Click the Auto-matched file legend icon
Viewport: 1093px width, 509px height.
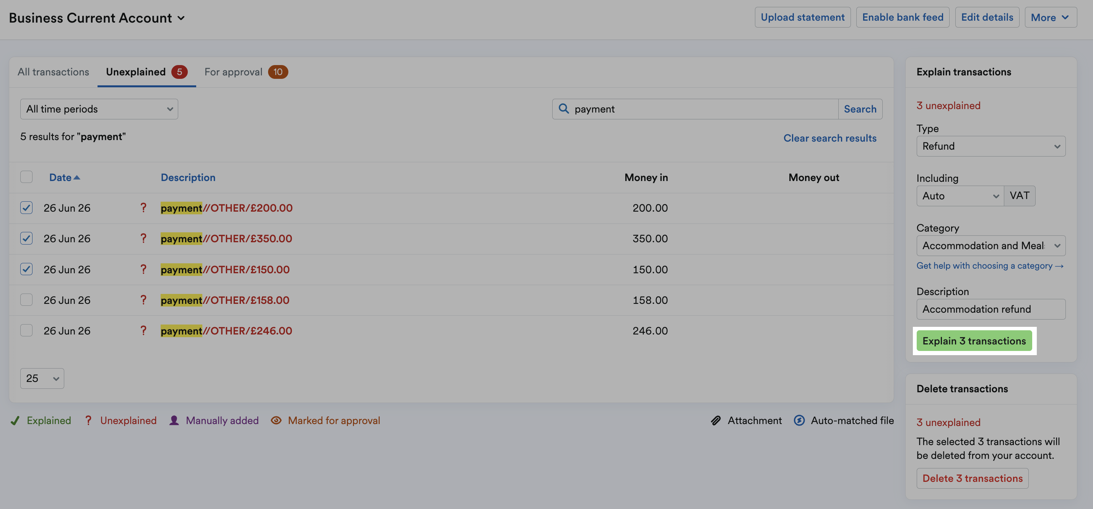point(799,420)
